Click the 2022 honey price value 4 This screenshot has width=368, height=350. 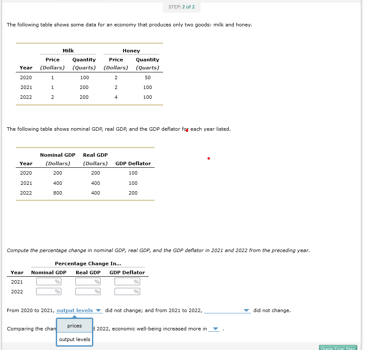click(x=116, y=97)
